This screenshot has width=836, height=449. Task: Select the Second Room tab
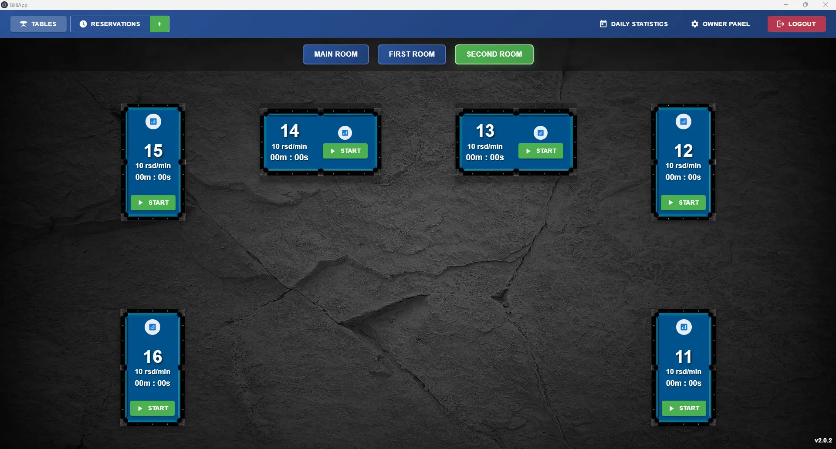pyautogui.click(x=494, y=54)
